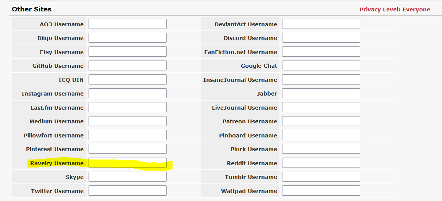Focus the Diigo Username text box
442x201 pixels.
[128, 38]
